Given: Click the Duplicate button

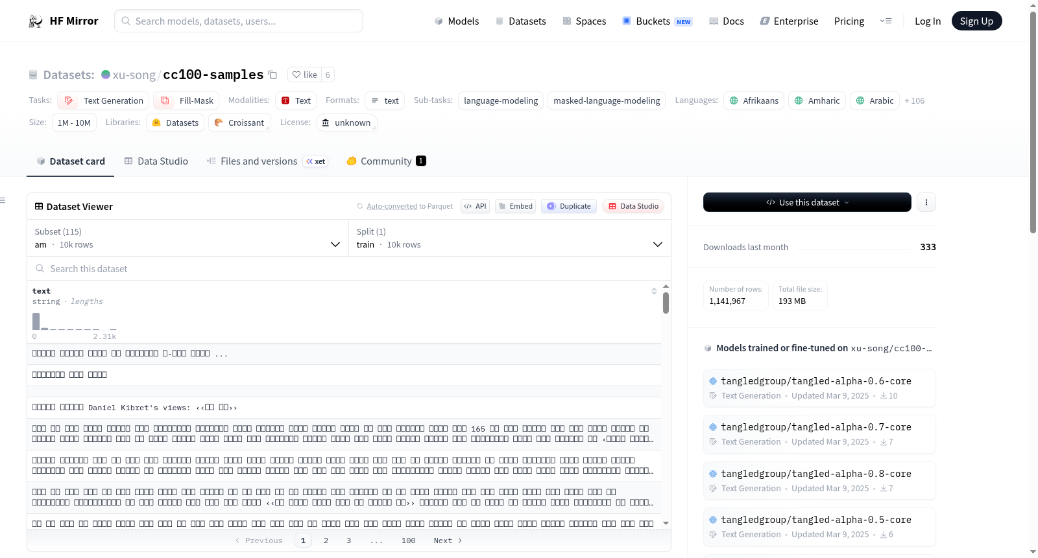Looking at the screenshot, I should [x=569, y=207].
